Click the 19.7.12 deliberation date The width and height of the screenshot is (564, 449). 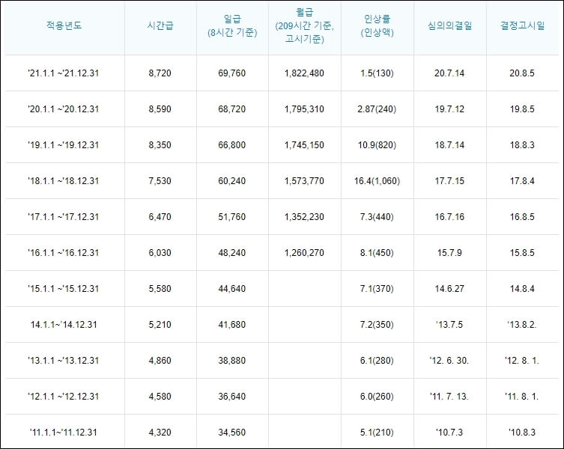click(x=449, y=109)
